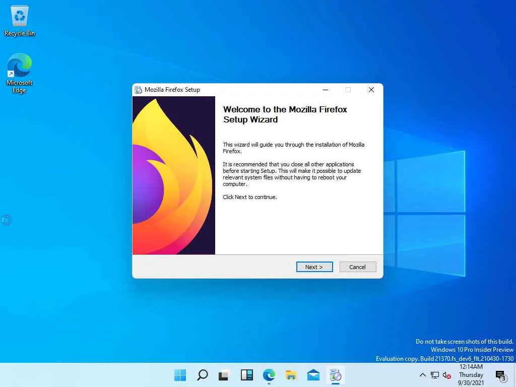This screenshot has width=516, height=387.
Task: Click the 'Click Next to continue.' text
Action: (x=250, y=197)
